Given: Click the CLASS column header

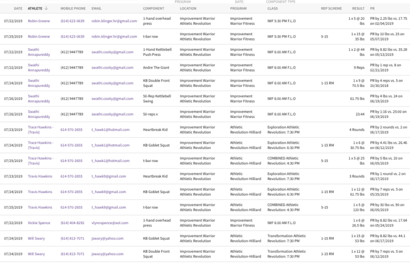Looking at the screenshot, I should (272, 8).
